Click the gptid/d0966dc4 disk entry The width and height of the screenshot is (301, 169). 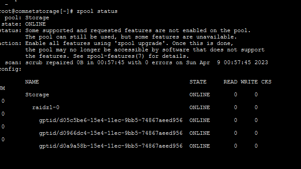click(x=111, y=133)
